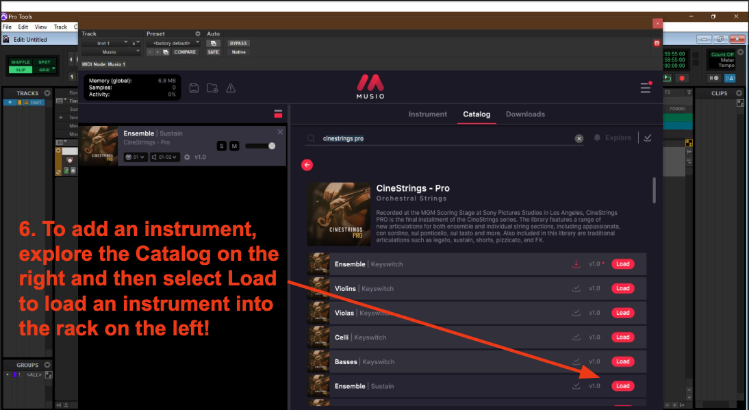The image size is (749, 410).
Task: Open settings gear for the Ensemble Sustain instrument
Action: [188, 157]
